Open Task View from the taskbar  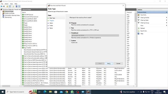pyautogui.click(x=39, y=92)
